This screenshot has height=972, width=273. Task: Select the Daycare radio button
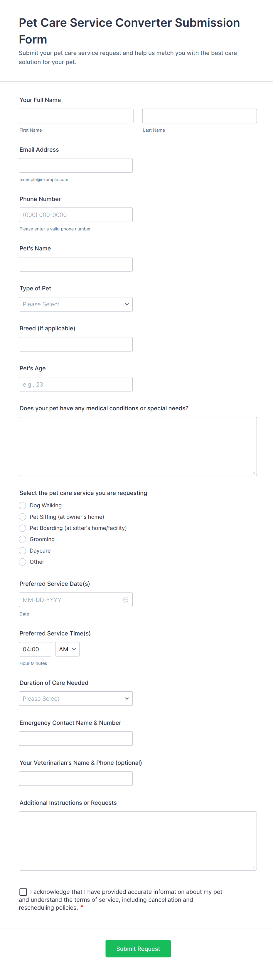pos(23,551)
